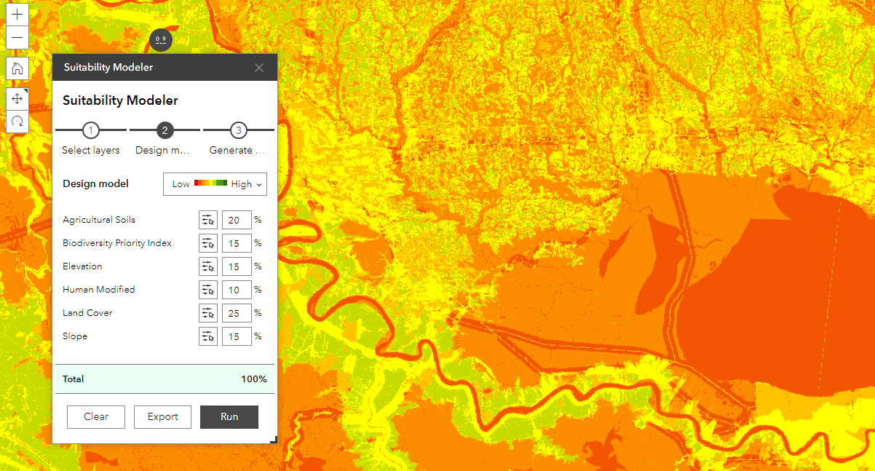Return to default extent using Home button
The width and height of the screenshot is (875, 471).
tap(17, 68)
